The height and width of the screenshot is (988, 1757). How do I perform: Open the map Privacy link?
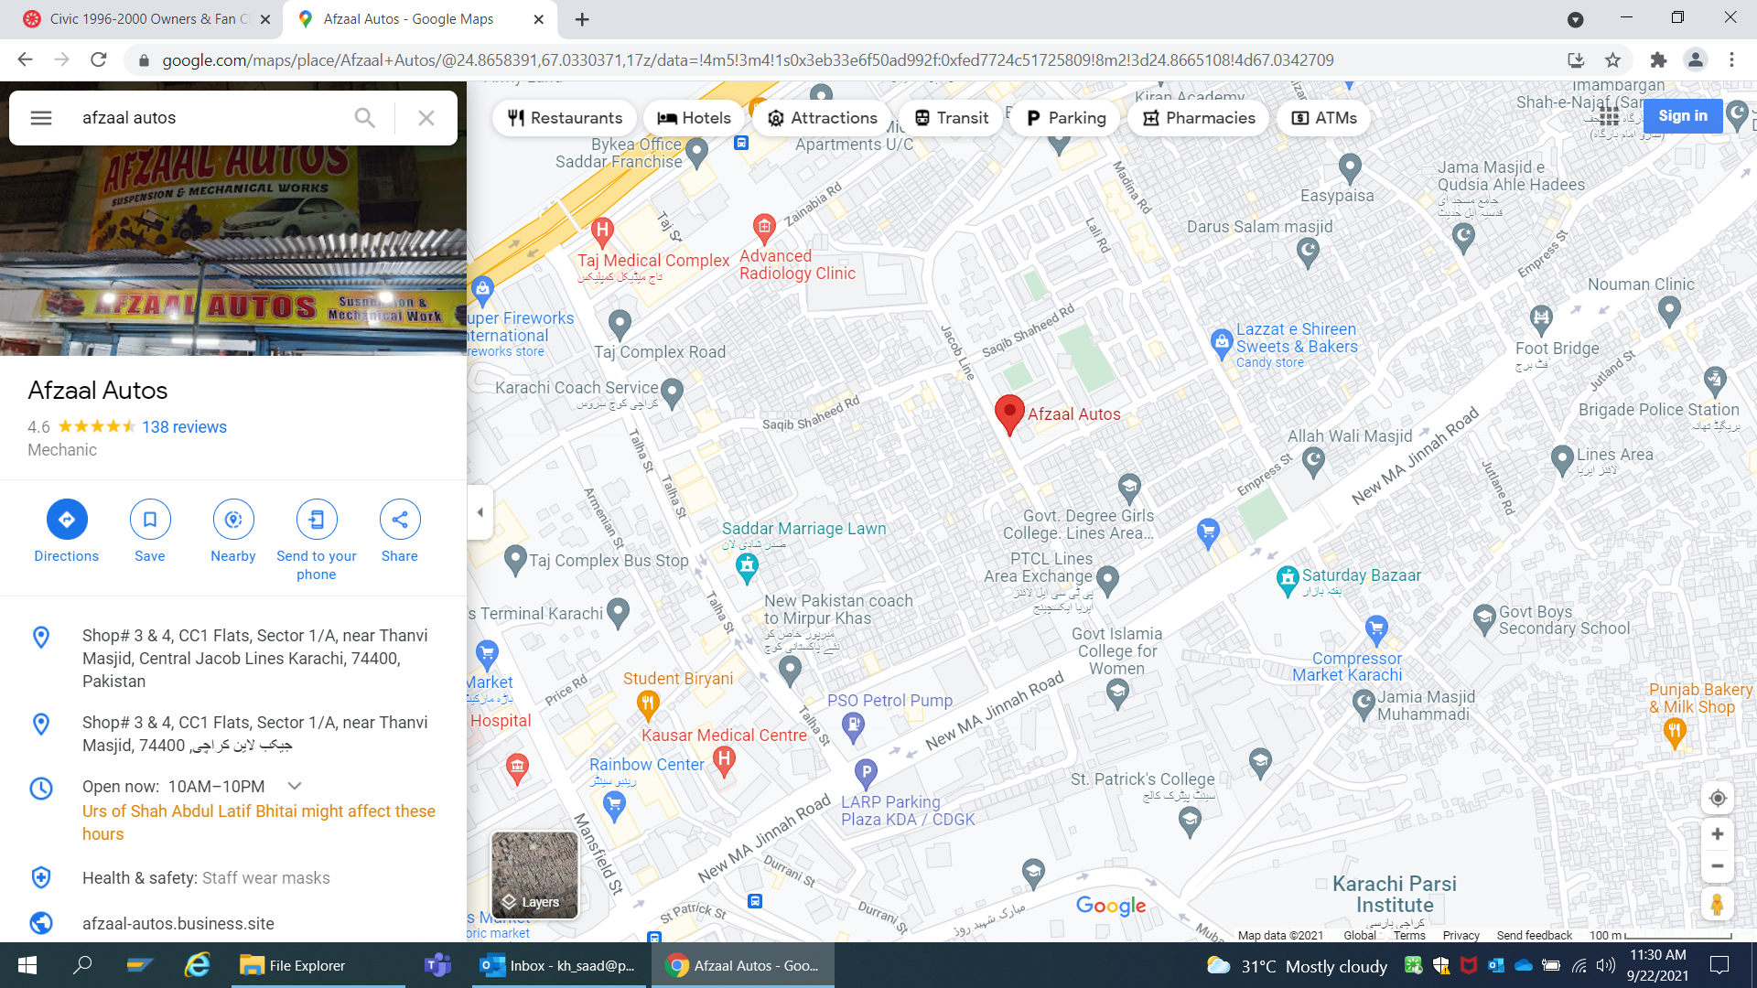pos(1461,935)
